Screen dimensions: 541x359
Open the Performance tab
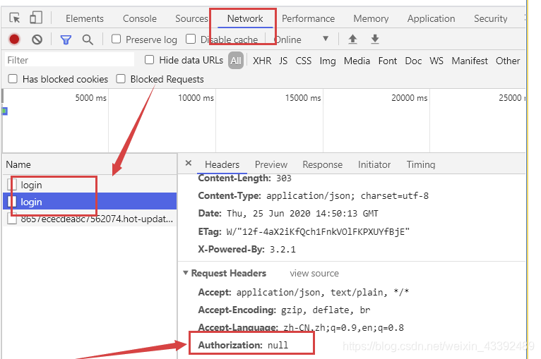(308, 18)
